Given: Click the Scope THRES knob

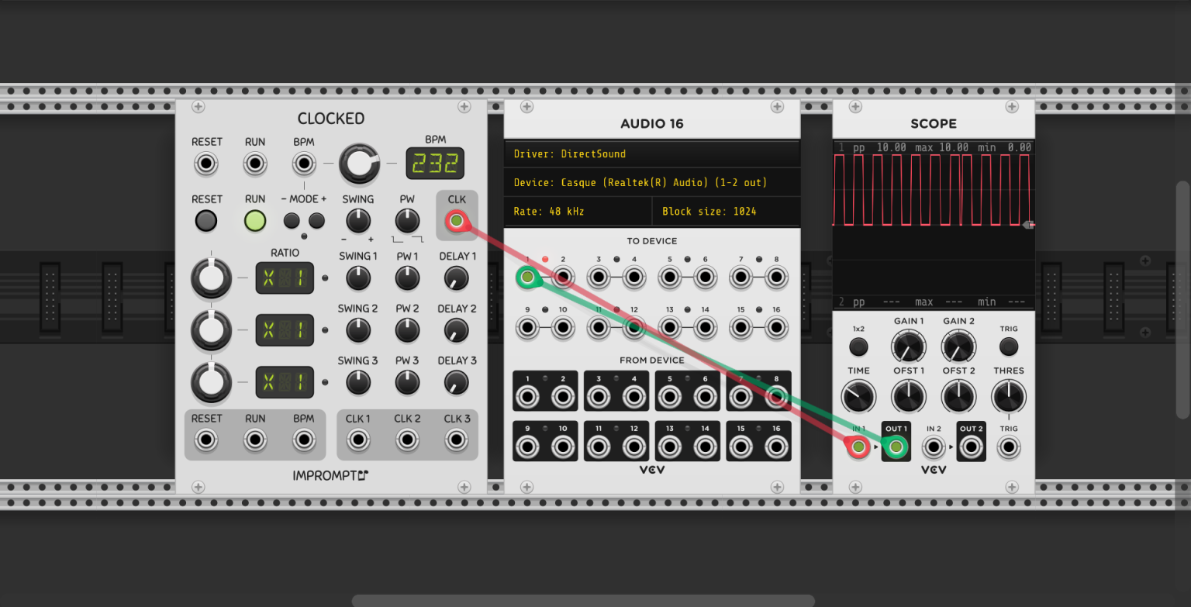Looking at the screenshot, I should pos(1009,396).
